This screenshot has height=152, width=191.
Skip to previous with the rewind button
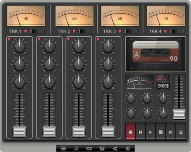(141, 132)
